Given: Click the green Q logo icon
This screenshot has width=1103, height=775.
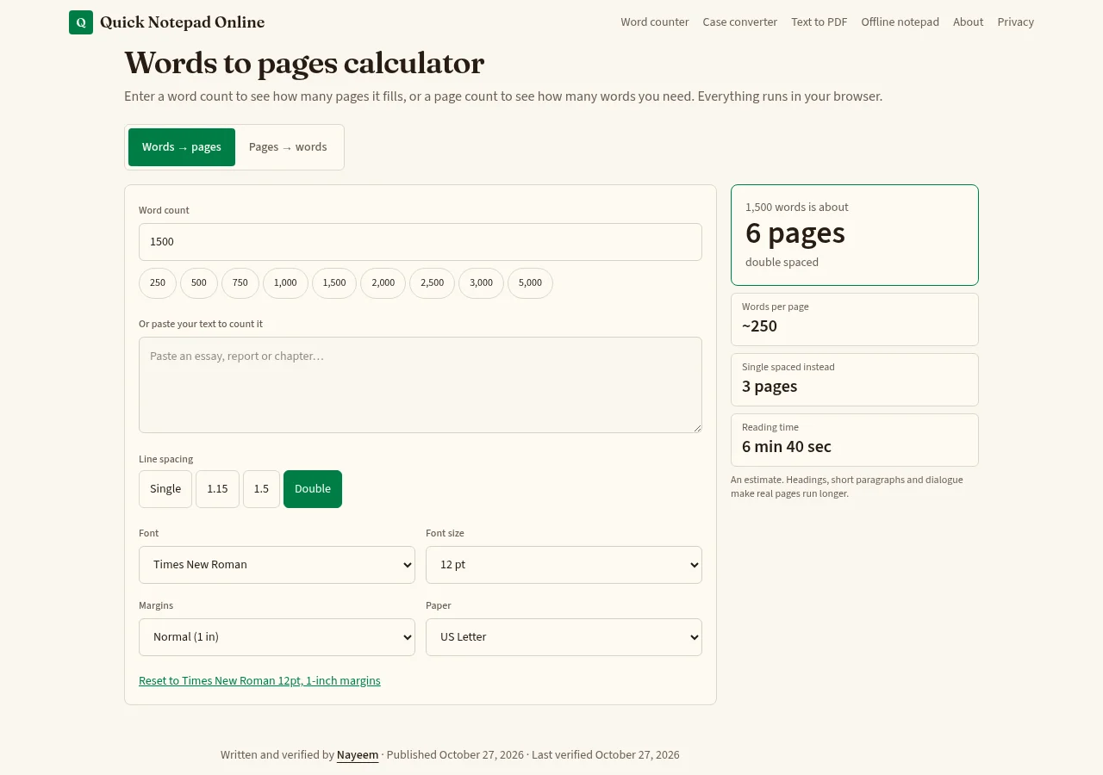Looking at the screenshot, I should coord(81,22).
